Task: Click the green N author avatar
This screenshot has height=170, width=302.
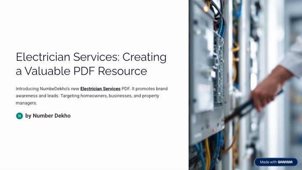Action: click(19, 116)
